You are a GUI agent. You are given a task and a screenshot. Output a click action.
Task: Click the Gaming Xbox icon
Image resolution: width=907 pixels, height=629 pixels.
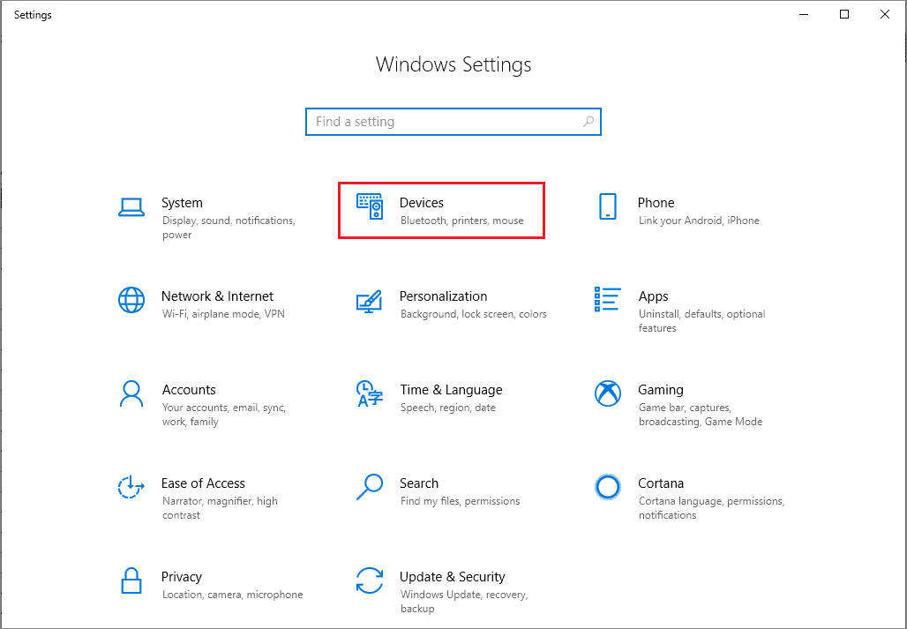(x=607, y=393)
